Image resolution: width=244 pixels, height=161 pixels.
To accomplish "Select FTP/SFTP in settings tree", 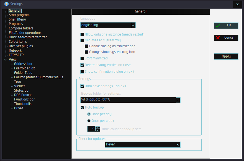I will pos(16,55).
